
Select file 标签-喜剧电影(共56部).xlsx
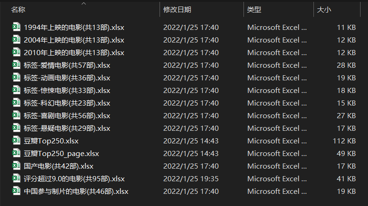click(67, 115)
